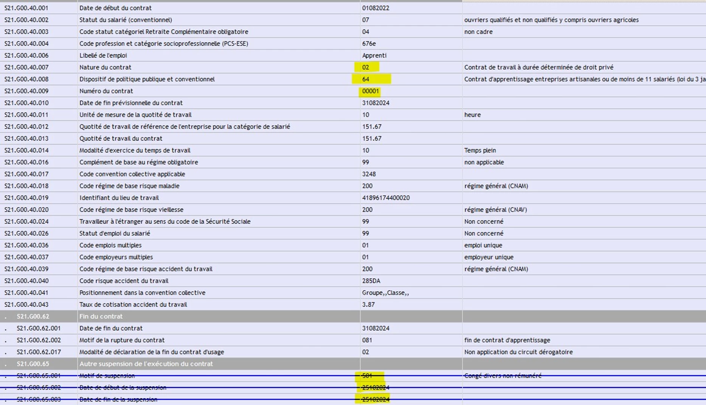This screenshot has width=706, height=405.
Task: Click the 'Temps plein' description
Action: pyautogui.click(x=480, y=150)
